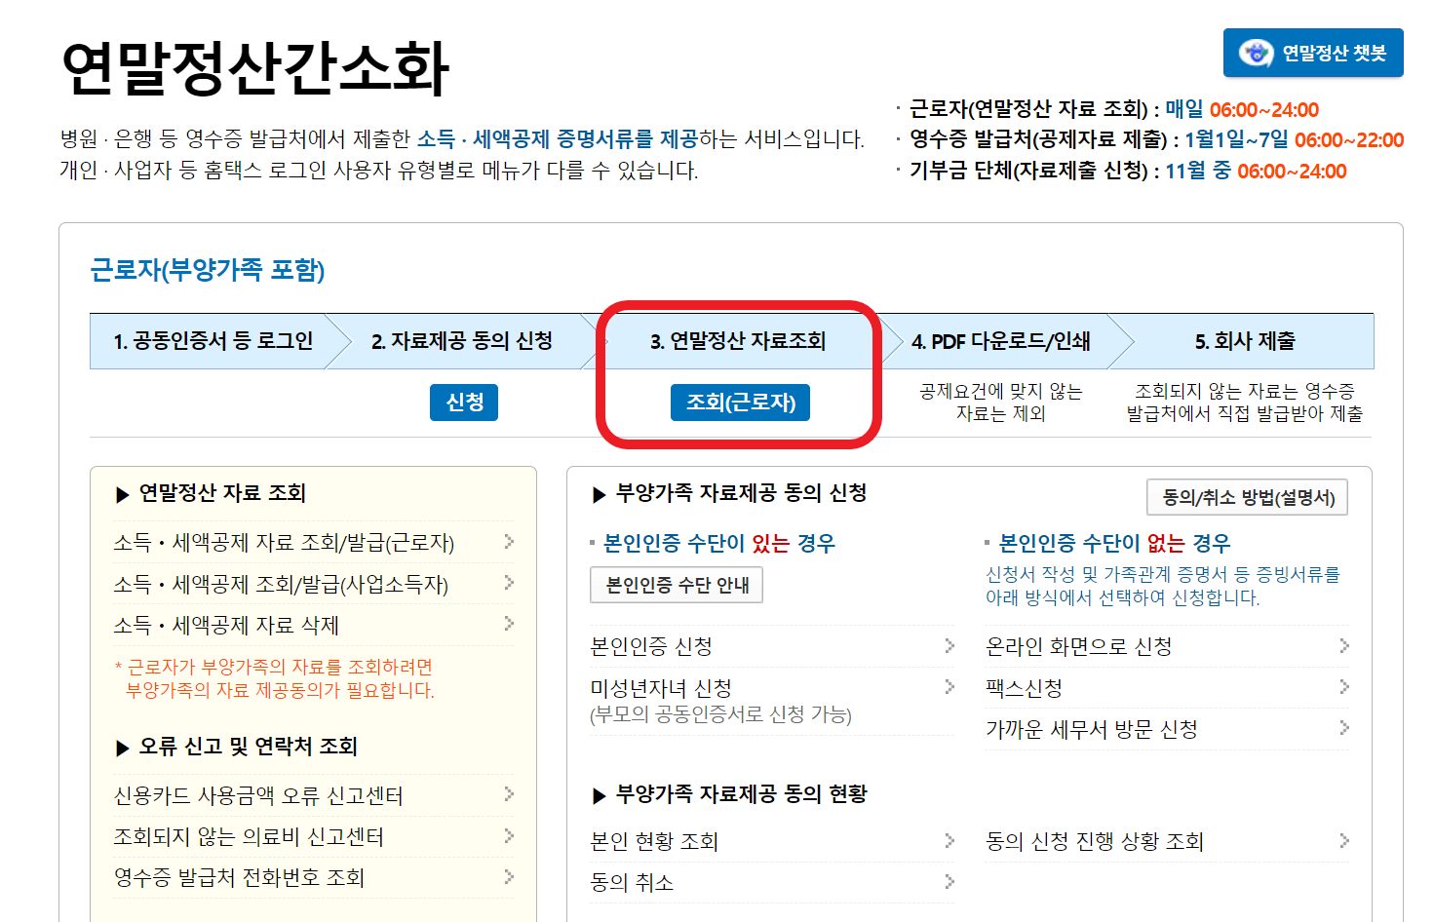Click chevron next to 소득·세액공제 자료 조회/발급(근로자)

509,542
